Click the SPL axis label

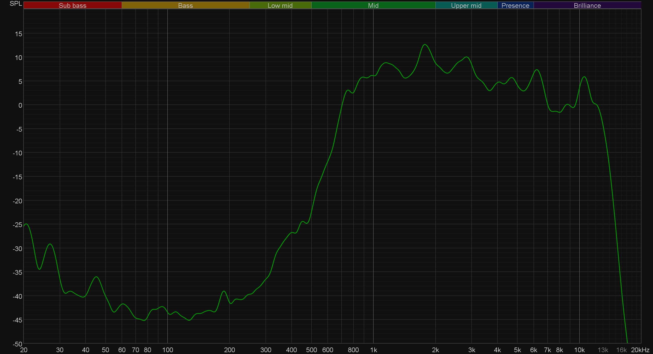[16, 4]
